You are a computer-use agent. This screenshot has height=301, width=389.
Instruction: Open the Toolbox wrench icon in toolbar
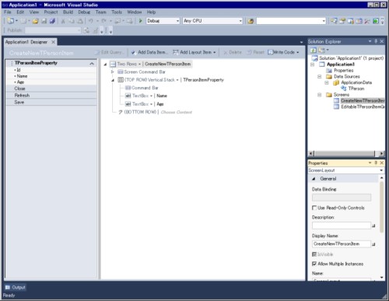pyautogui.click(x=367, y=21)
